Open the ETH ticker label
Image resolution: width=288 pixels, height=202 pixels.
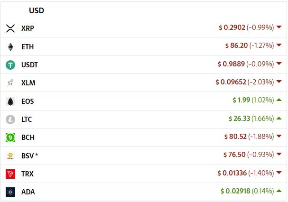point(28,47)
